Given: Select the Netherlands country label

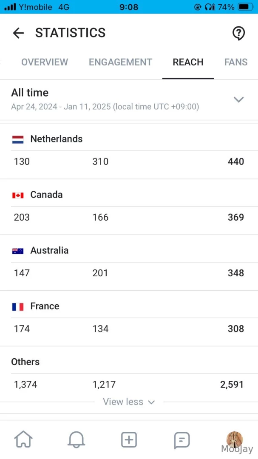Looking at the screenshot, I should click(x=57, y=139).
